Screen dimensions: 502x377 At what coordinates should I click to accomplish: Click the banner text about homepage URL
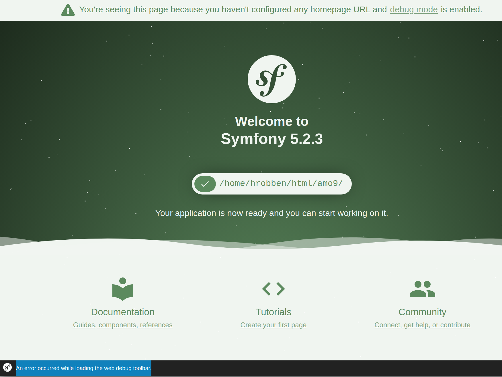click(x=281, y=9)
